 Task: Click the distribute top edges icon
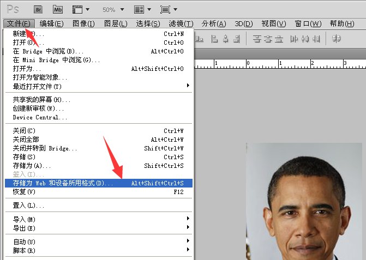point(255,39)
